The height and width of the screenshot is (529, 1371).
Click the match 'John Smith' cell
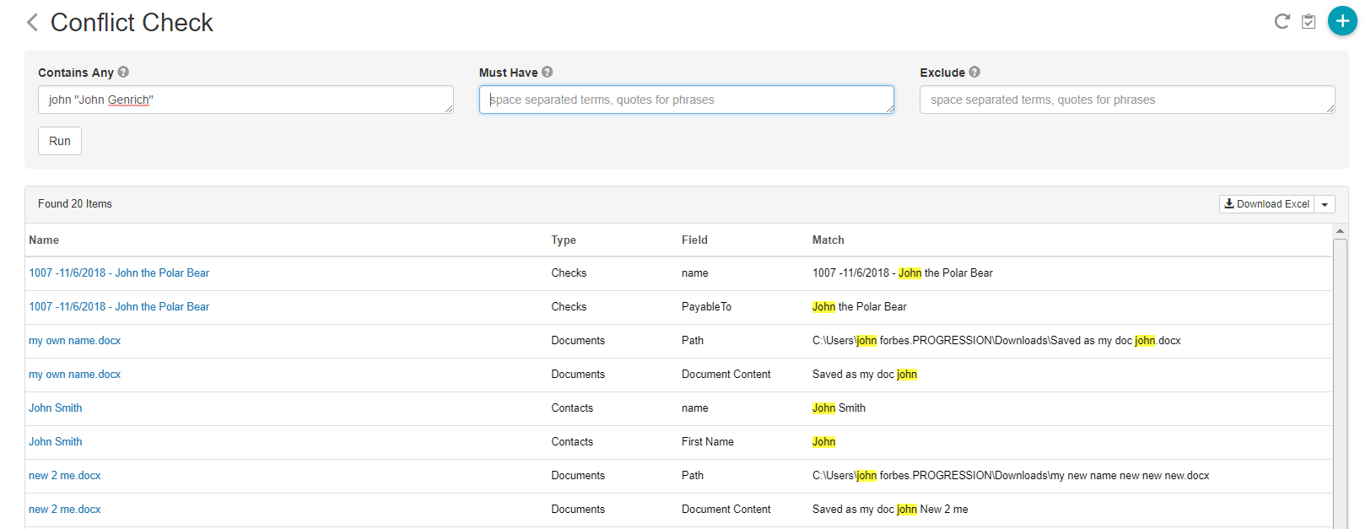pyautogui.click(x=839, y=408)
